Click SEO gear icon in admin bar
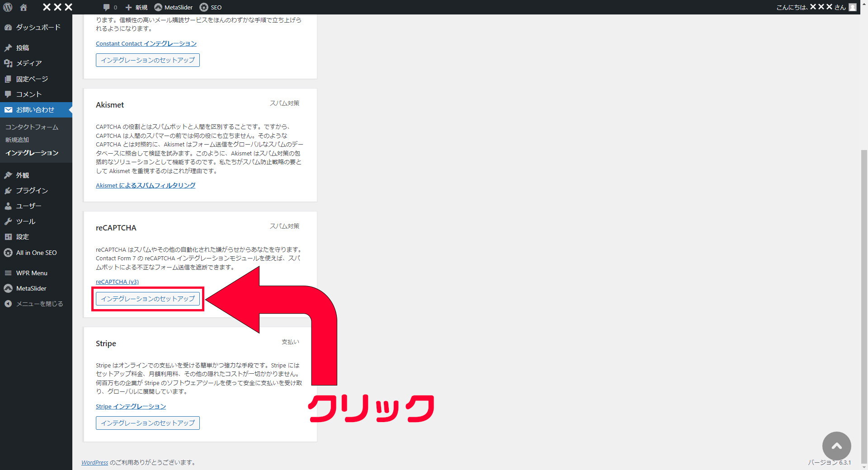 [204, 7]
